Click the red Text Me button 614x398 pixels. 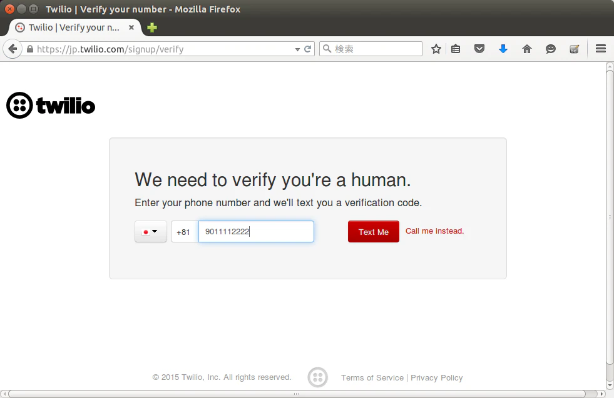[x=374, y=231]
